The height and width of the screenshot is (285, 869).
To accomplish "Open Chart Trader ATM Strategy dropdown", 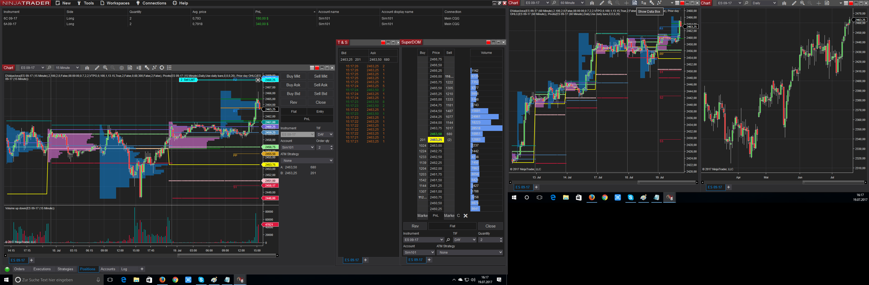I will click(x=307, y=160).
